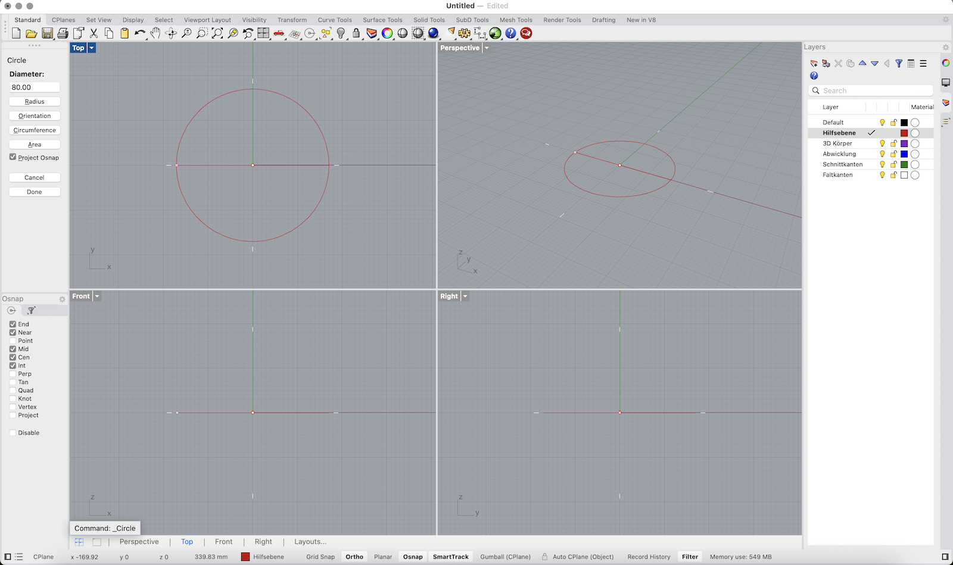Open the Right viewport dropdown arrow

tap(465, 296)
